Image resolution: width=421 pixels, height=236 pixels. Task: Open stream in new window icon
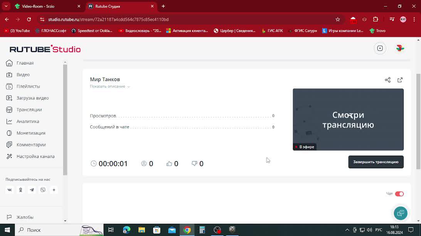point(400,80)
